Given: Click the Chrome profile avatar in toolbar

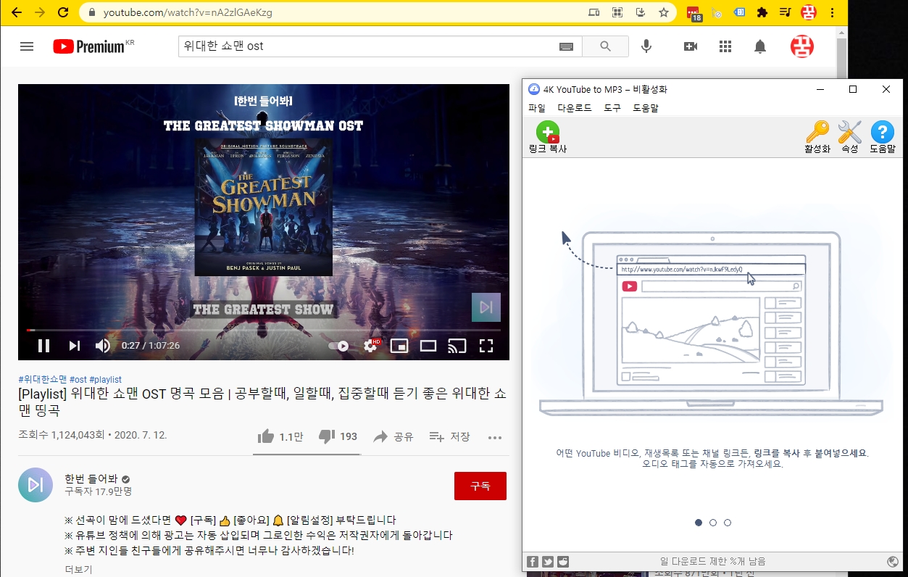Looking at the screenshot, I should click(809, 12).
